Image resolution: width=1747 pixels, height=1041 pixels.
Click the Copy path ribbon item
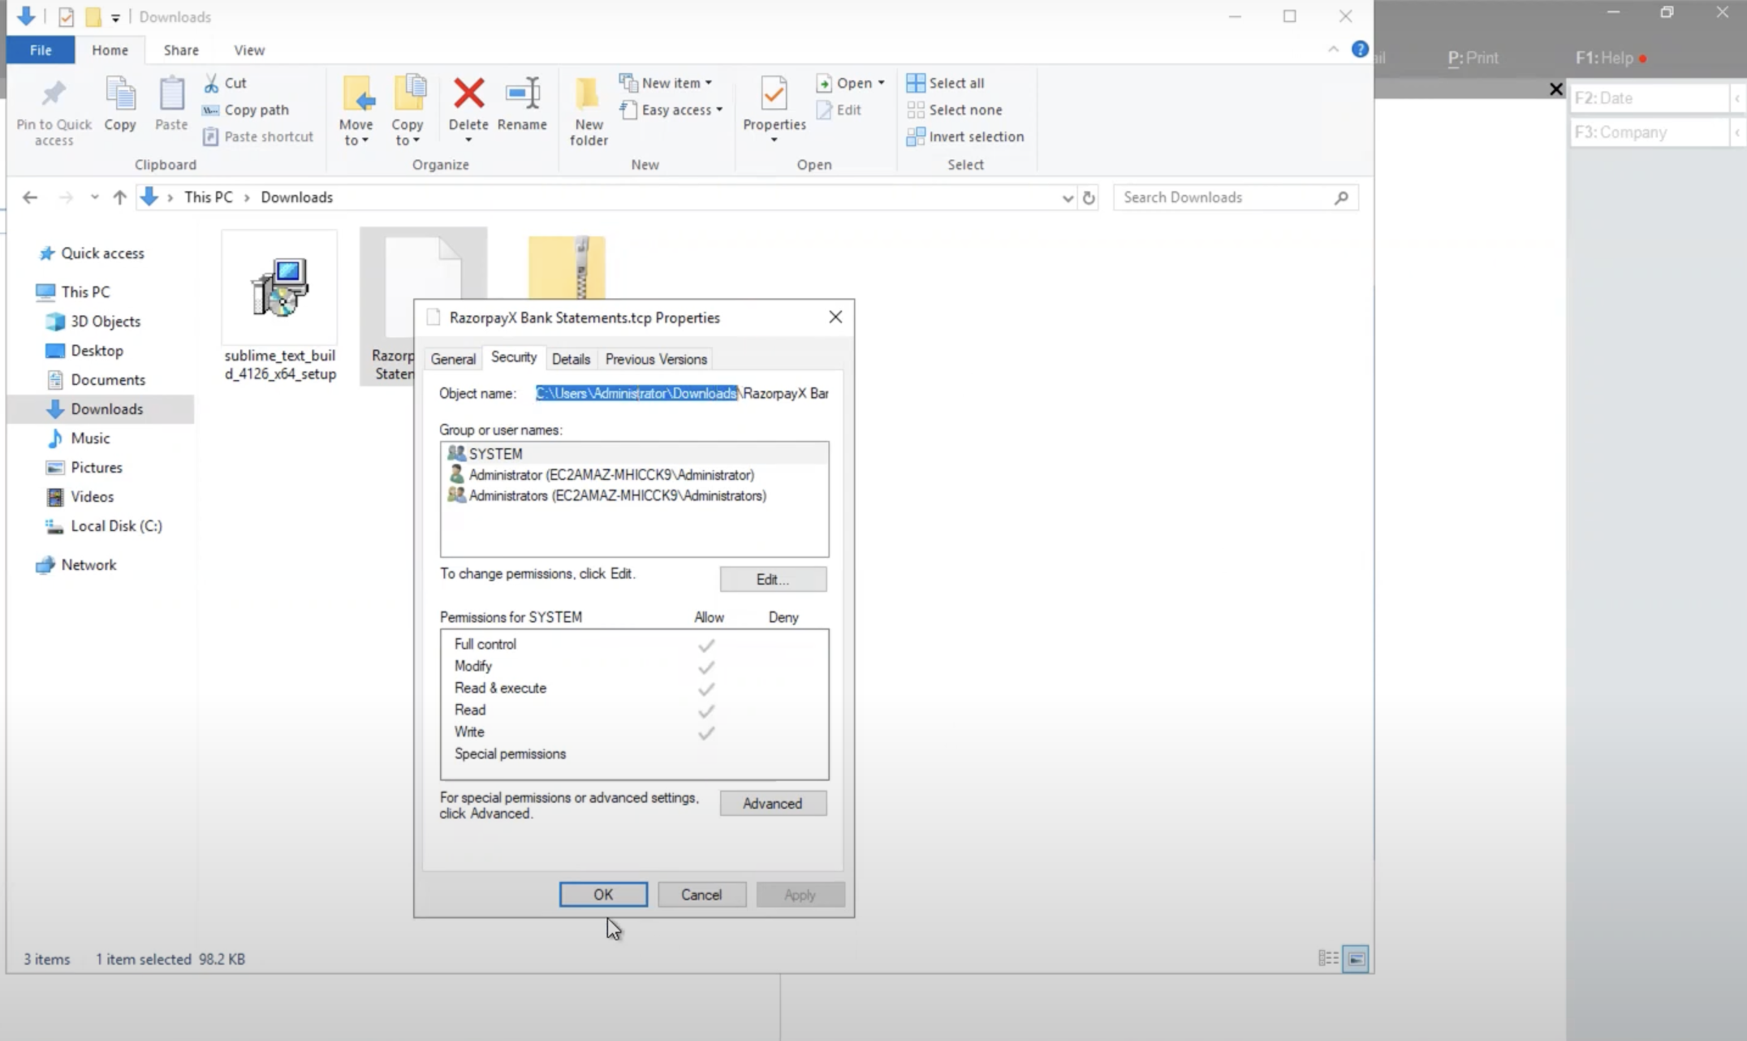pyautogui.click(x=256, y=110)
